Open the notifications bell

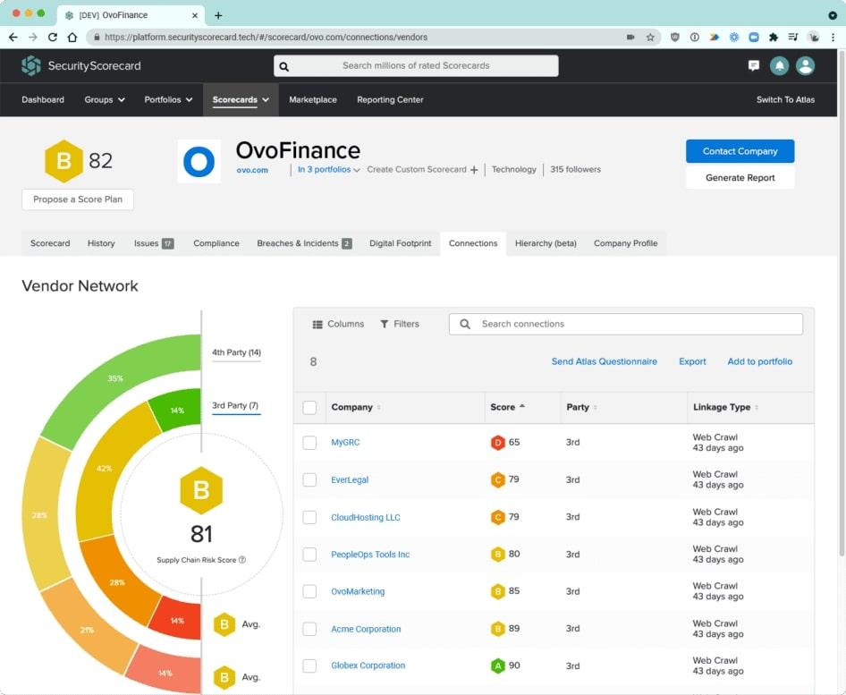point(779,66)
